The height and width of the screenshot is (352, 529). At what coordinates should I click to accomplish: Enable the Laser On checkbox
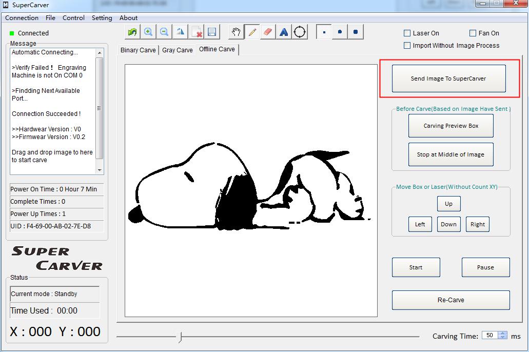407,33
